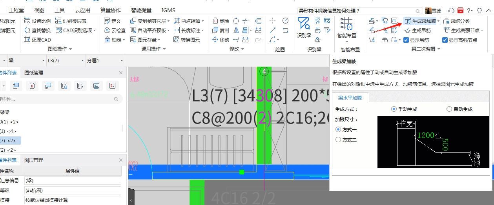The width and height of the screenshot is (494, 205).
Task: Expand the 锁定 (lock) dropdown
Action: click(x=124, y=40)
